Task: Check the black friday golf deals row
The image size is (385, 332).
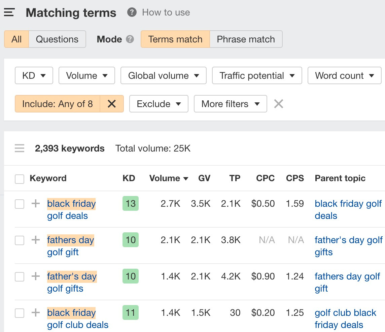Action: click(19, 203)
